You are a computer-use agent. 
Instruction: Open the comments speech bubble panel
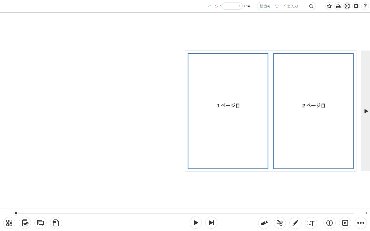point(40,223)
